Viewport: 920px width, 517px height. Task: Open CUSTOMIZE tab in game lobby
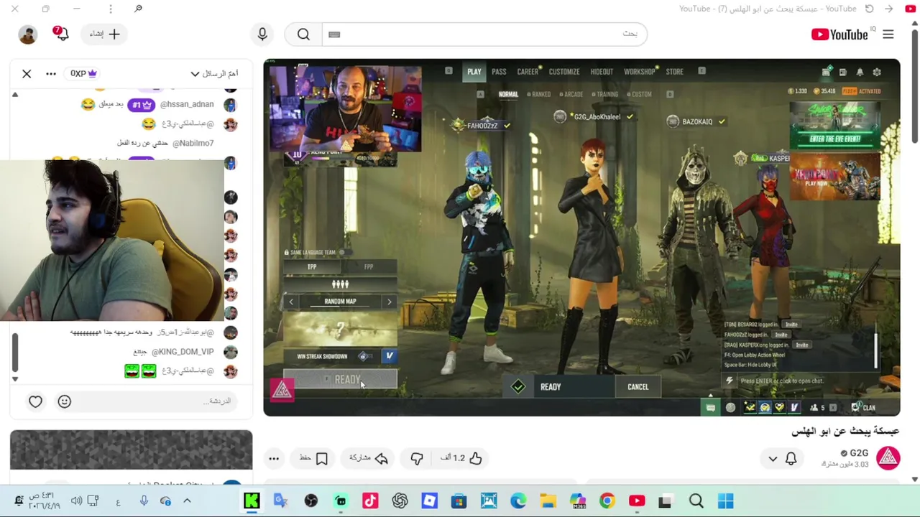click(564, 72)
